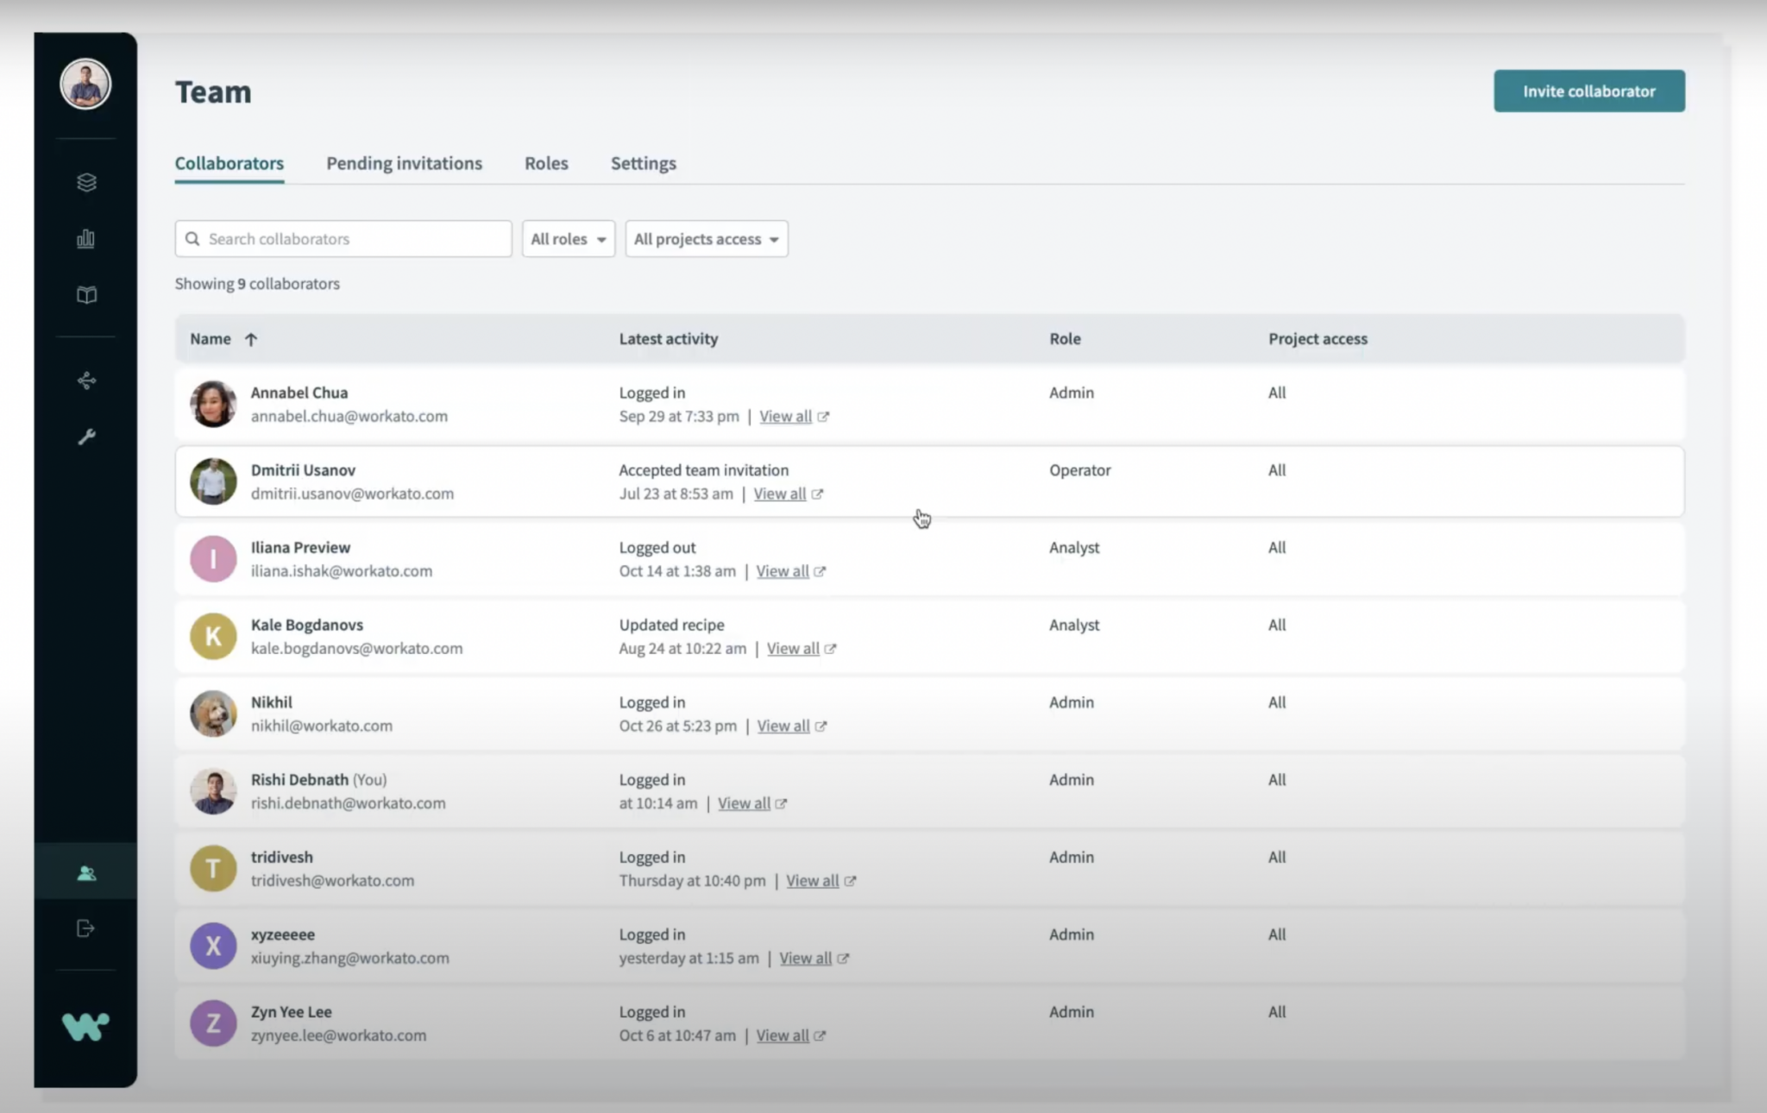Expand the All roles filter dropdown
1767x1113 pixels.
point(568,239)
